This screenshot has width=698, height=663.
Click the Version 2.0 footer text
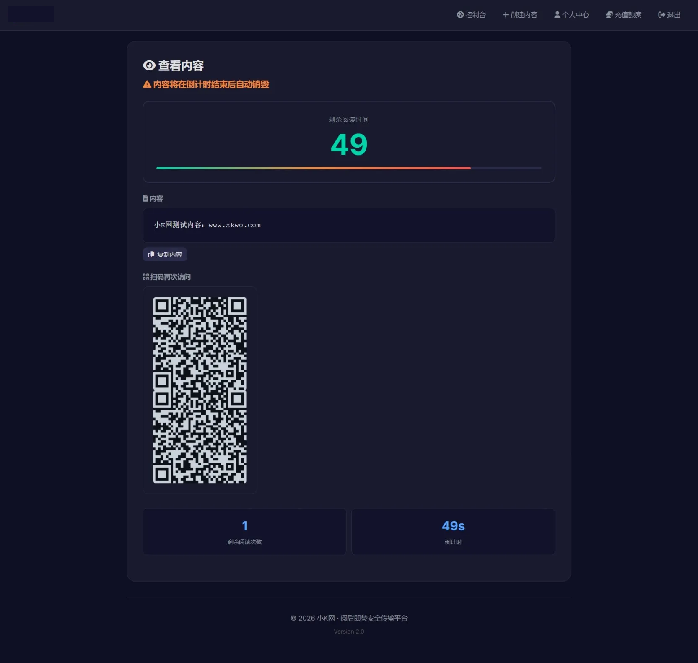point(349,632)
